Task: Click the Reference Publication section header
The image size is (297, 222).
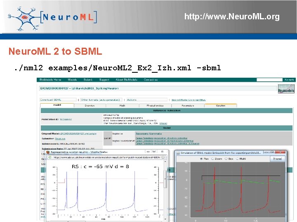Action: [x=167, y=111]
